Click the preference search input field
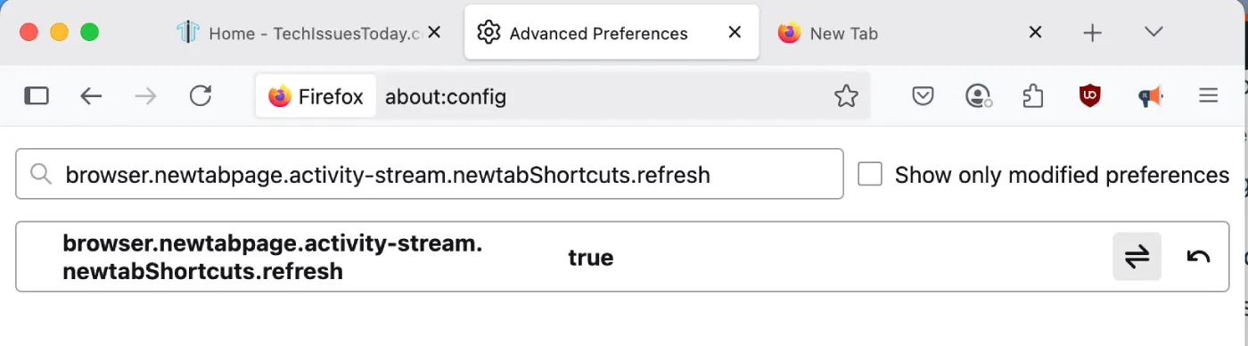The width and height of the screenshot is (1248, 346). 430,174
